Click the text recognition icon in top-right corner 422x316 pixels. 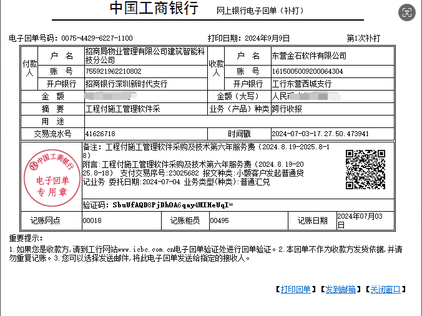click(406, 12)
